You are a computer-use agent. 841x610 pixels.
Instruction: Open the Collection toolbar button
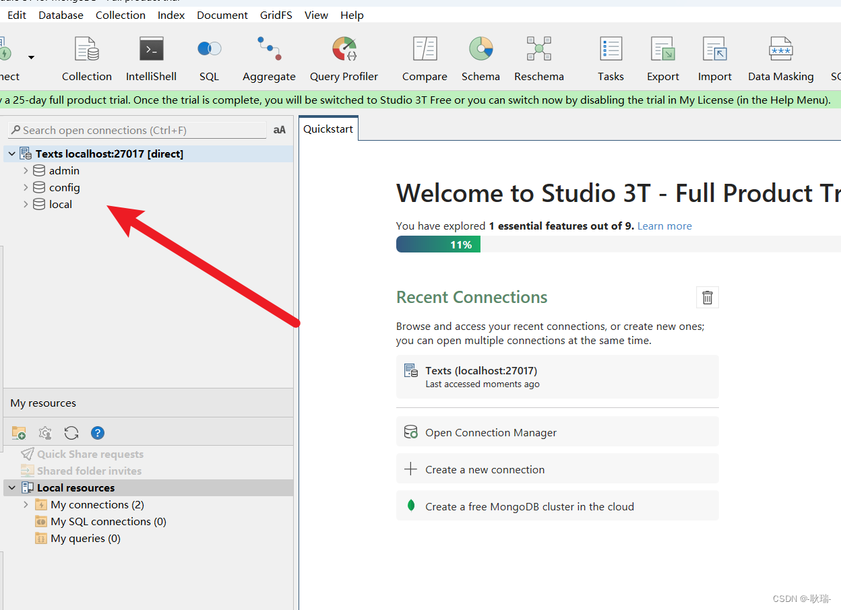[x=87, y=59]
